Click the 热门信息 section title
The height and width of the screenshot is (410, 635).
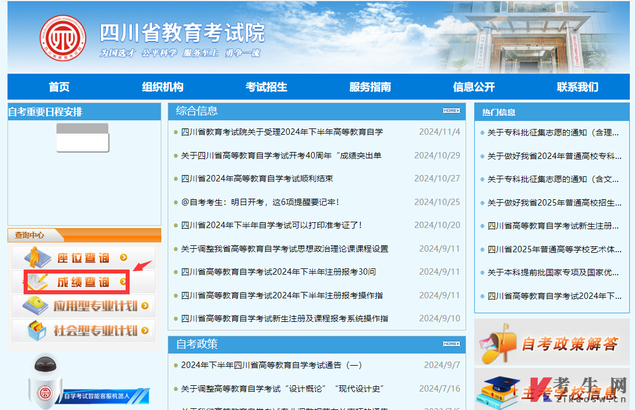tap(498, 112)
